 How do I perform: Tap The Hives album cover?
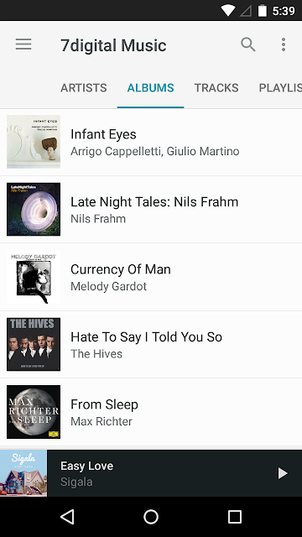(x=34, y=344)
